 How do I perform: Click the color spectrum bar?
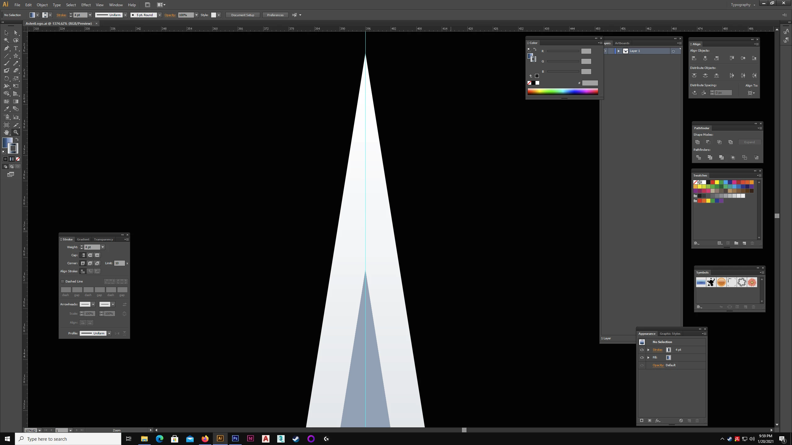pyautogui.click(x=562, y=91)
